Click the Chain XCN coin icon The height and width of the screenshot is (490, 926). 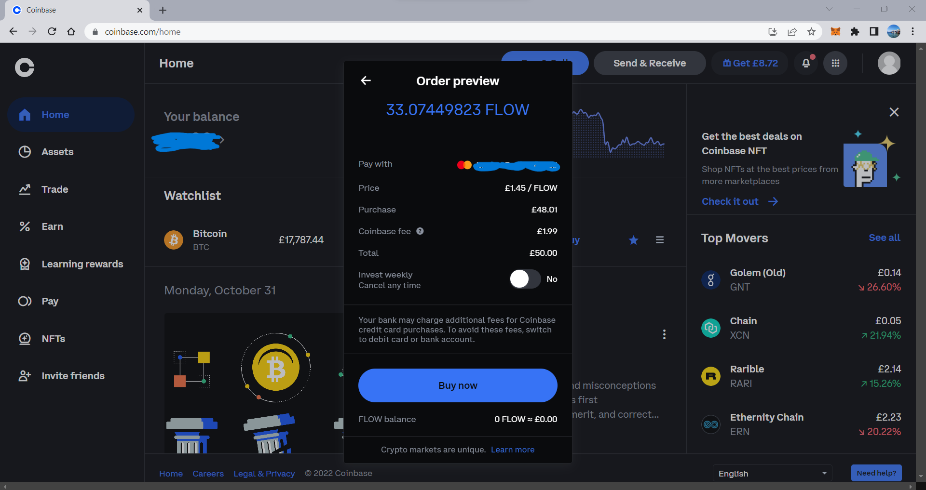point(711,328)
